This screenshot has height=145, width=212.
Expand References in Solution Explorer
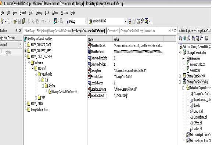tap(183, 58)
